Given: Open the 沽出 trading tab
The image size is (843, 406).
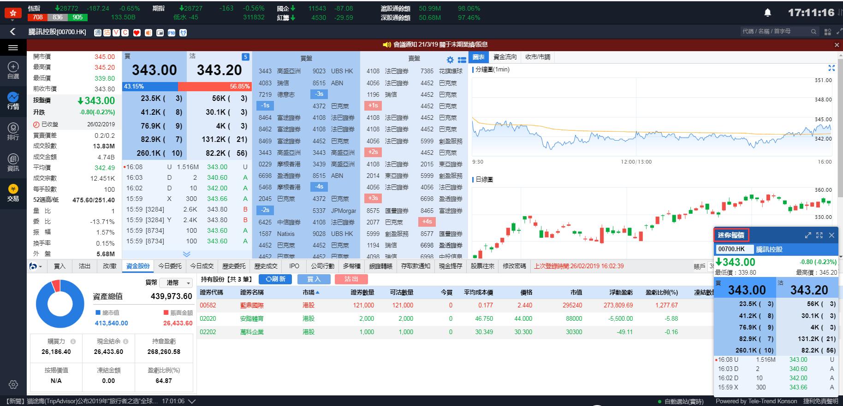Looking at the screenshot, I should pyautogui.click(x=85, y=266).
